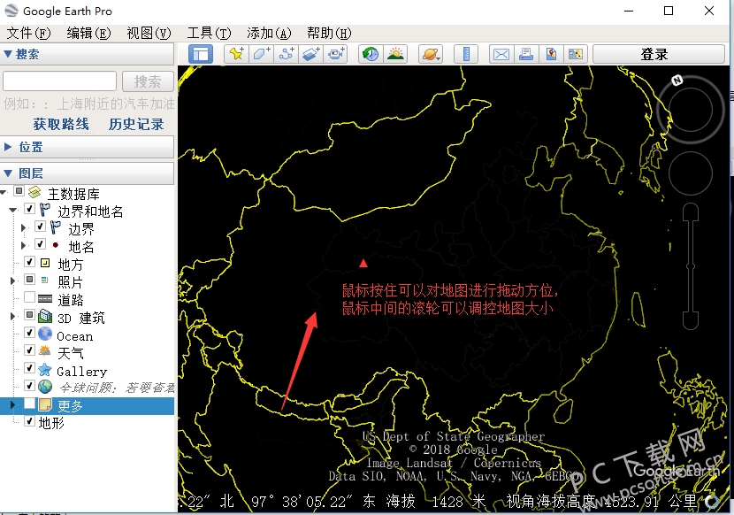Click the north N compass indicator
This screenshot has width=734, height=515.
677,81
